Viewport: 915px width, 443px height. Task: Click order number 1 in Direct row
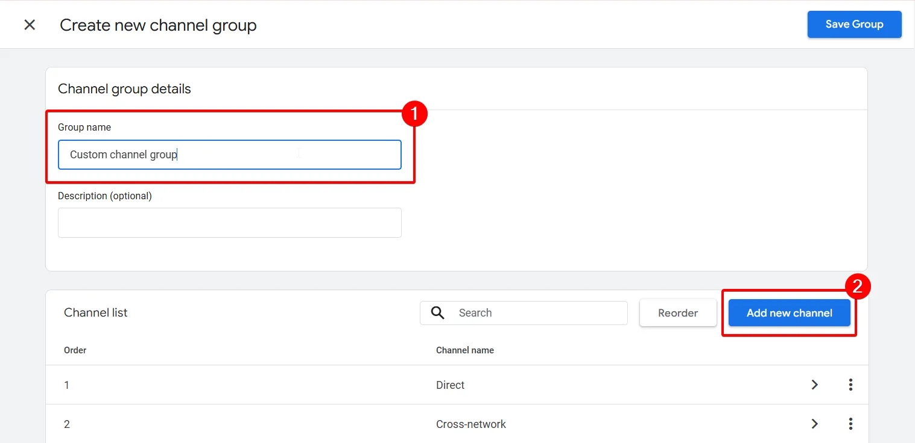tap(66, 385)
